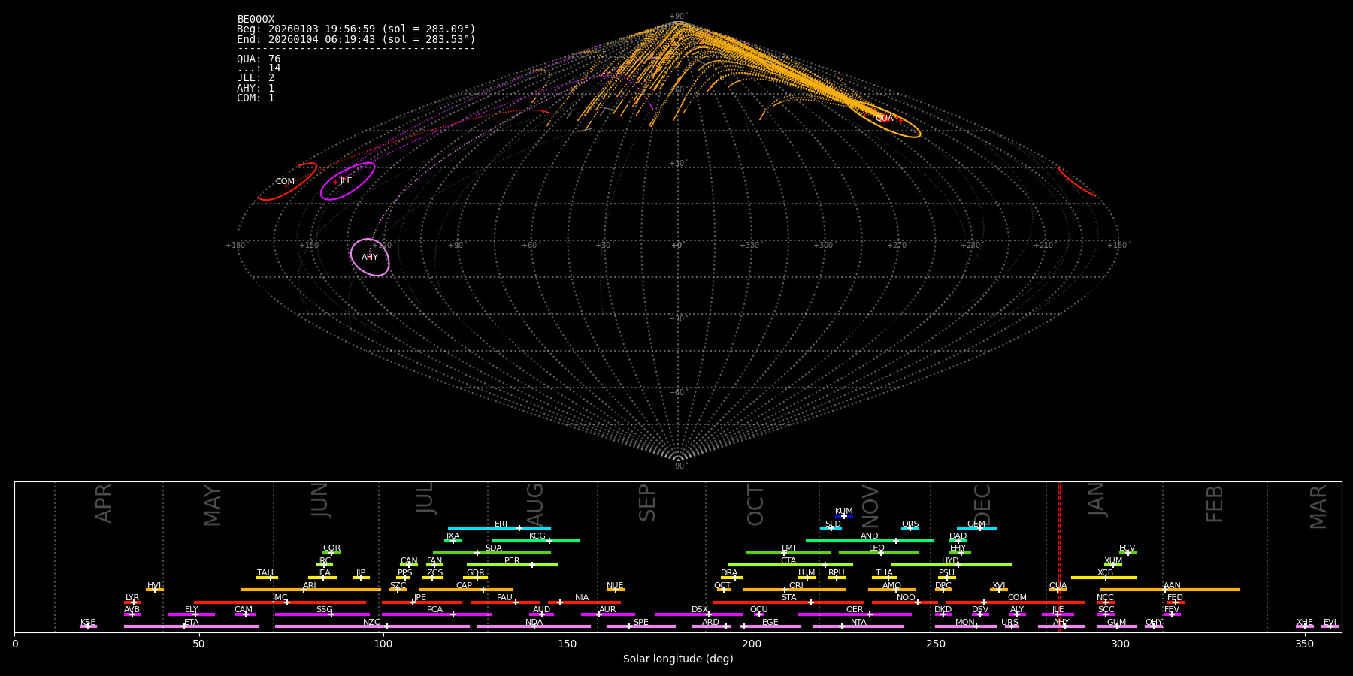Screen dimensions: 1353x676
Task: Click the AUG month label
Action: click(535, 503)
